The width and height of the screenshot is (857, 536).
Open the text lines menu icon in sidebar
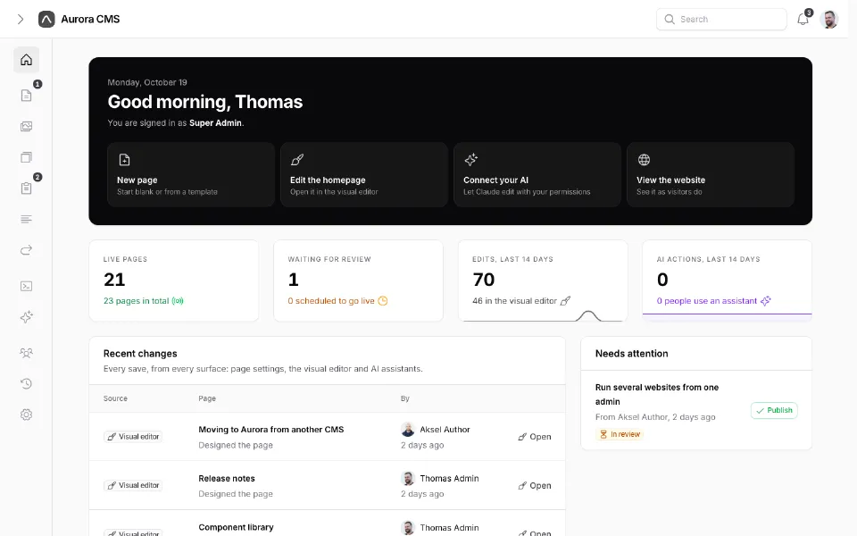coord(26,220)
